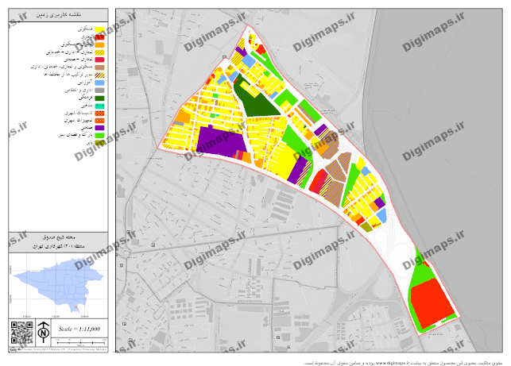This screenshot has height=366, width=511.
Task: Click the dark green فرهنگی cultural swatch
Action: tap(99, 98)
